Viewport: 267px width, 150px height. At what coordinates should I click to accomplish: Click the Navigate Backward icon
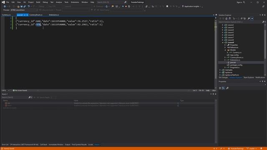(5, 7)
